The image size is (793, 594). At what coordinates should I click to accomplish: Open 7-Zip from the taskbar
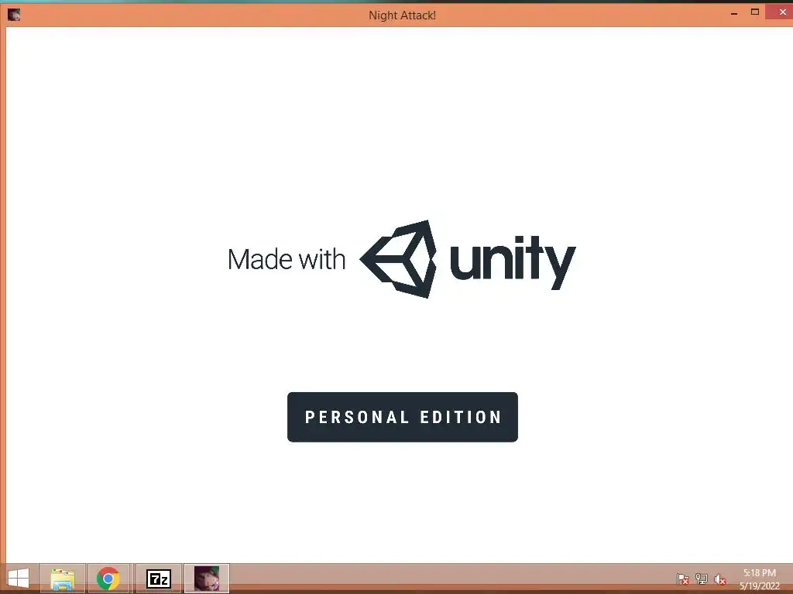(158, 579)
